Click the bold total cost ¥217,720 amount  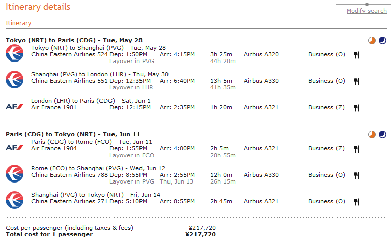click(201, 235)
